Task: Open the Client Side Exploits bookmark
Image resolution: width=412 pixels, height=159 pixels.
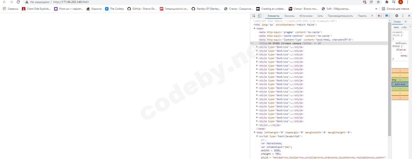Action: [36, 9]
